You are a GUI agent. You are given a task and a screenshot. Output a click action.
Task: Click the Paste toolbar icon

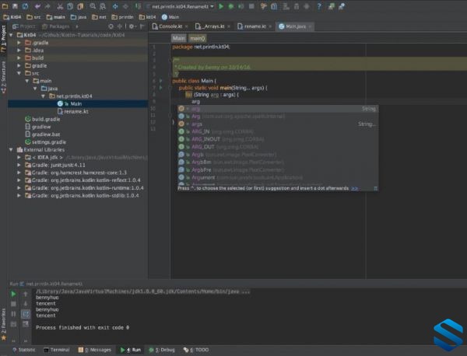point(80,6)
